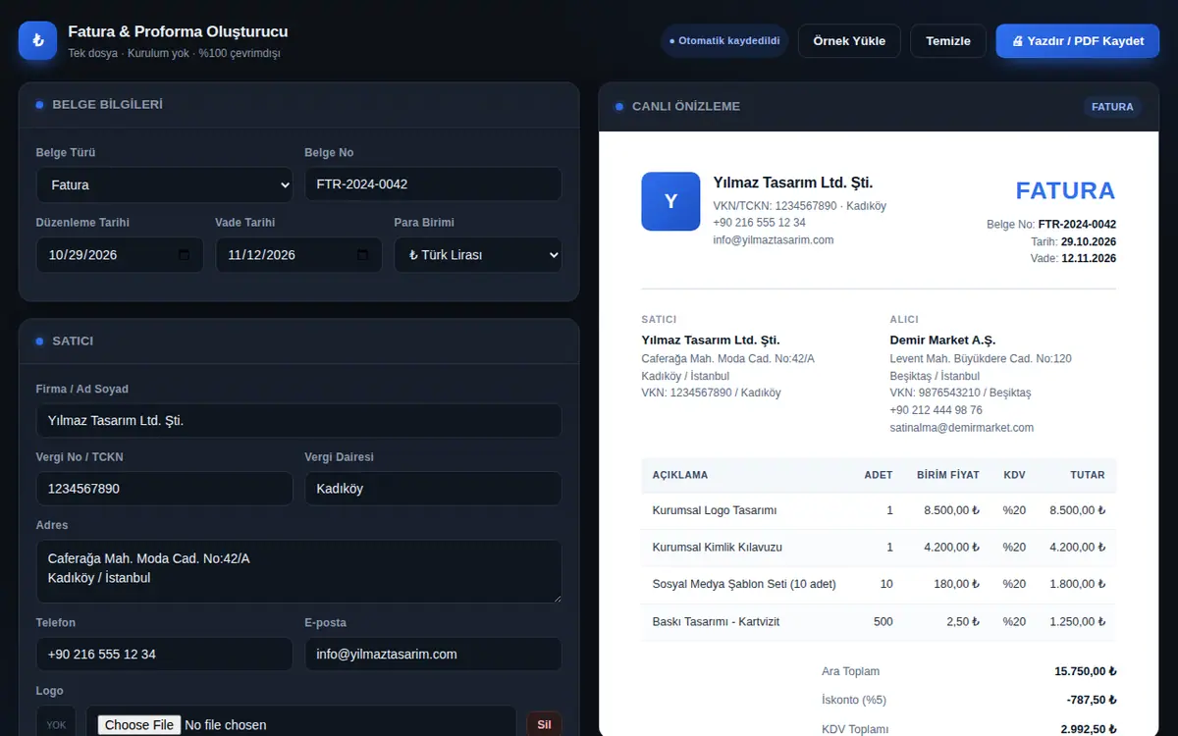This screenshot has height=736, width=1178.
Task: Open the Belge Türü dropdown
Action: 165,184
